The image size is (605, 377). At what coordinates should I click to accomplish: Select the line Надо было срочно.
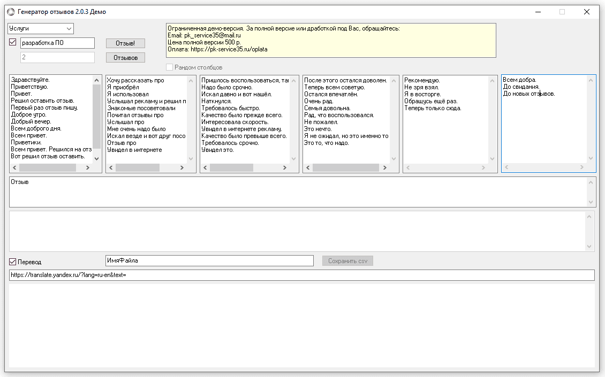pyautogui.click(x=227, y=87)
